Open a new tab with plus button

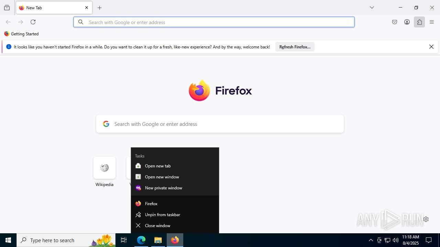click(x=100, y=8)
